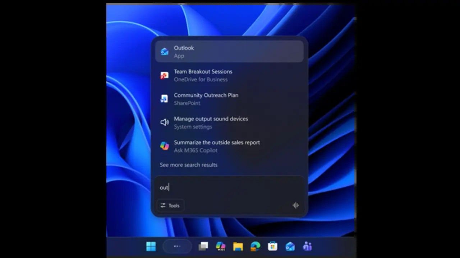Click the speaker icon in results
Image resolution: width=460 pixels, height=258 pixels.
click(165, 123)
